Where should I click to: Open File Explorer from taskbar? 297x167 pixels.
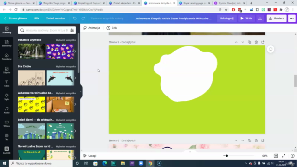point(123,163)
